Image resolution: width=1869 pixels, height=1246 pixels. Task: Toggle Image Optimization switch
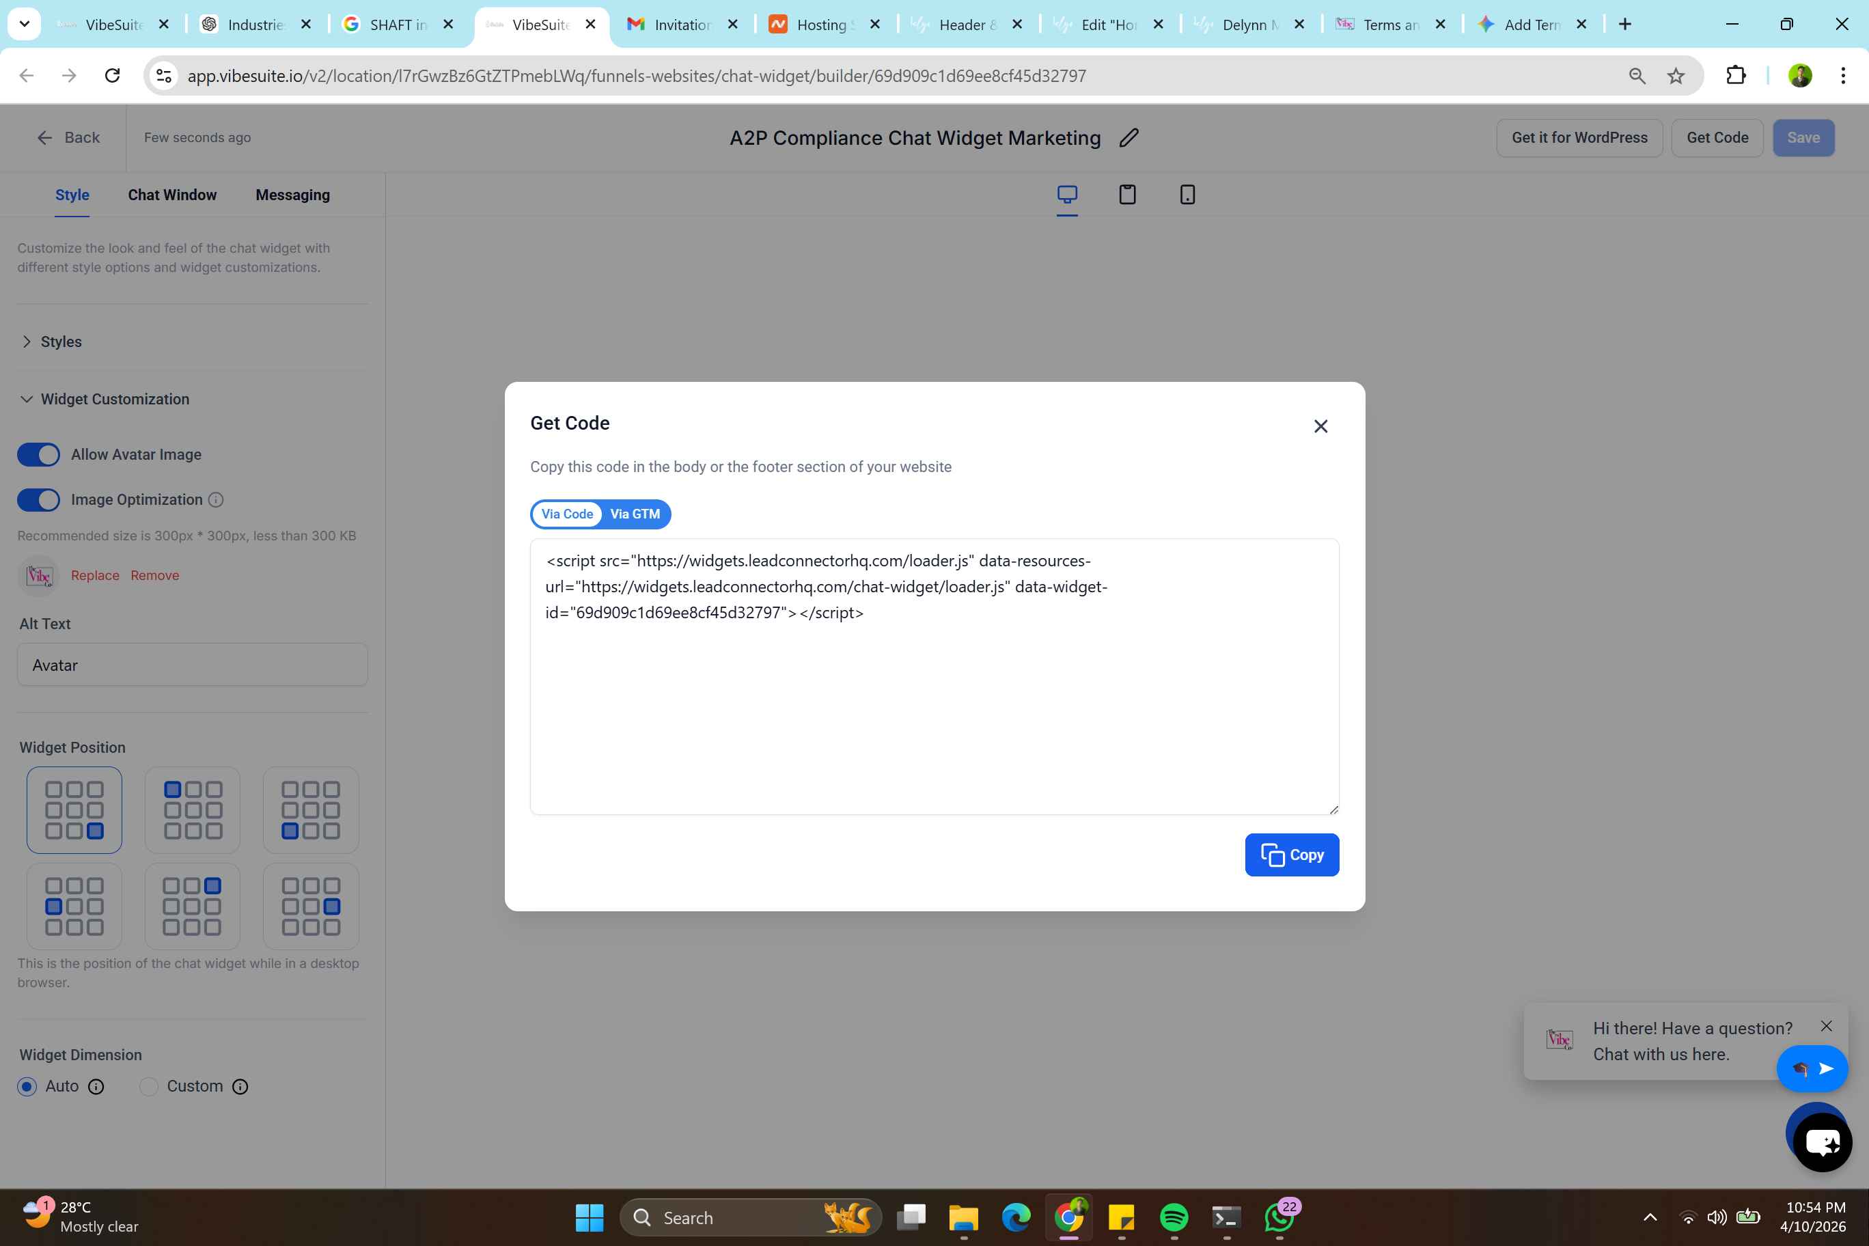pyautogui.click(x=38, y=500)
